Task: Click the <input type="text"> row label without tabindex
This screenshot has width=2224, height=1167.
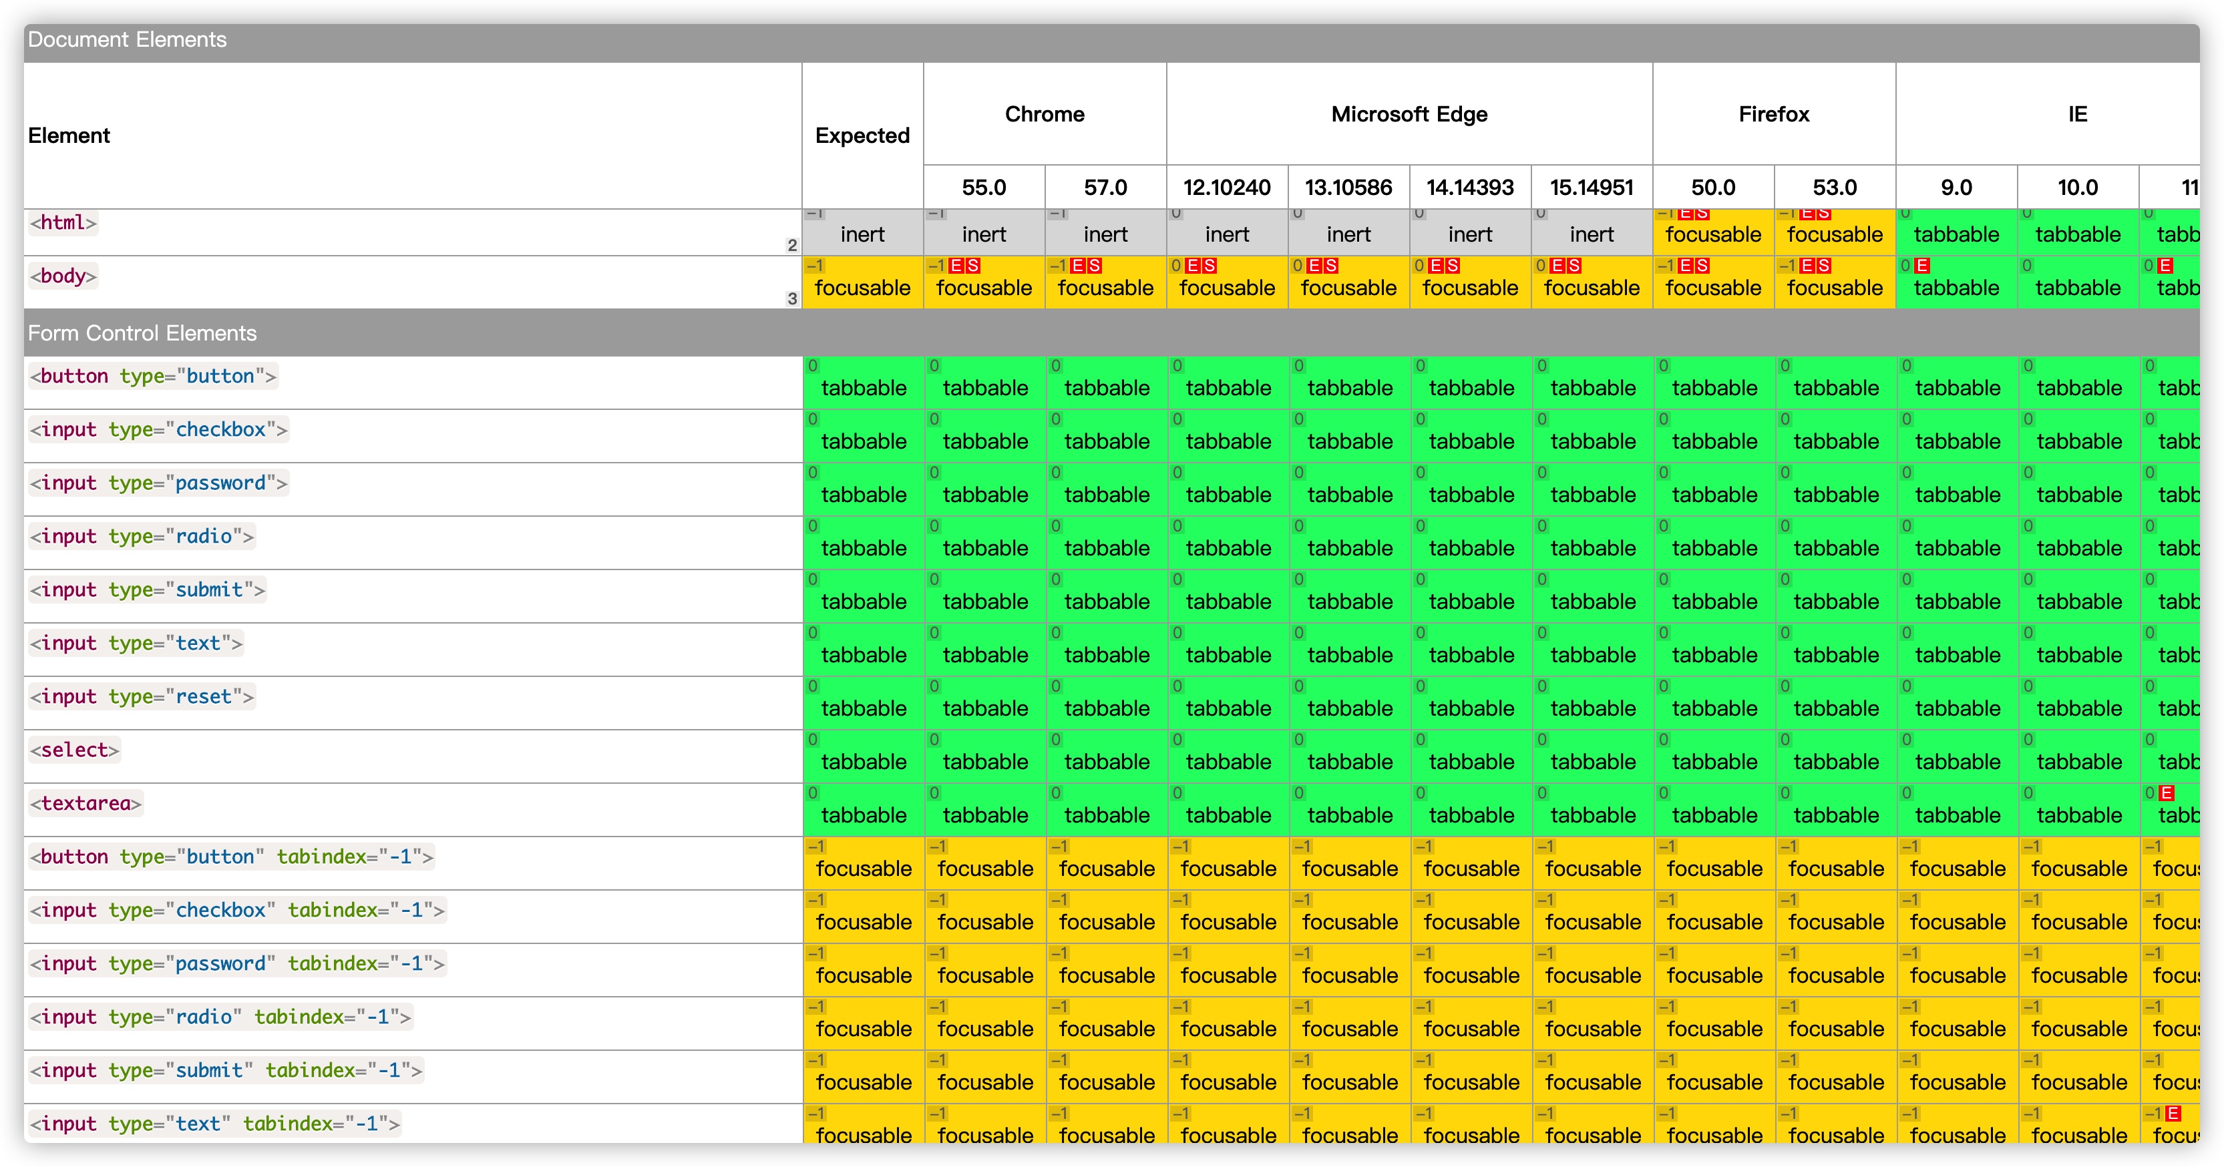Action: [x=136, y=644]
